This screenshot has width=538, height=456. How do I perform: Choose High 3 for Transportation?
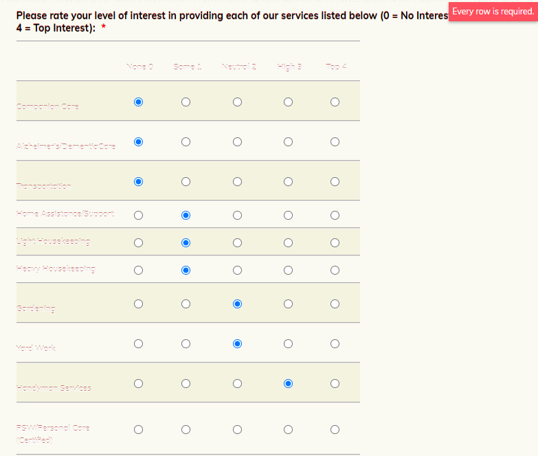tap(288, 182)
